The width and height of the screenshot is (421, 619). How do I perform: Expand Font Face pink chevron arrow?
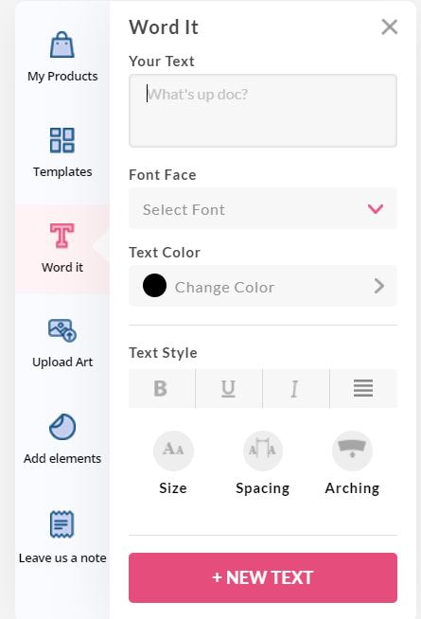(x=376, y=209)
